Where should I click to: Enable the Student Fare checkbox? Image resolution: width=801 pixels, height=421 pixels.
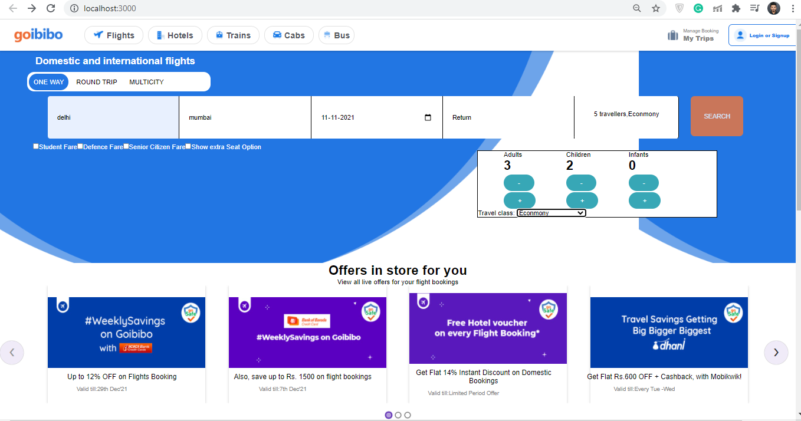[x=35, y=146]
